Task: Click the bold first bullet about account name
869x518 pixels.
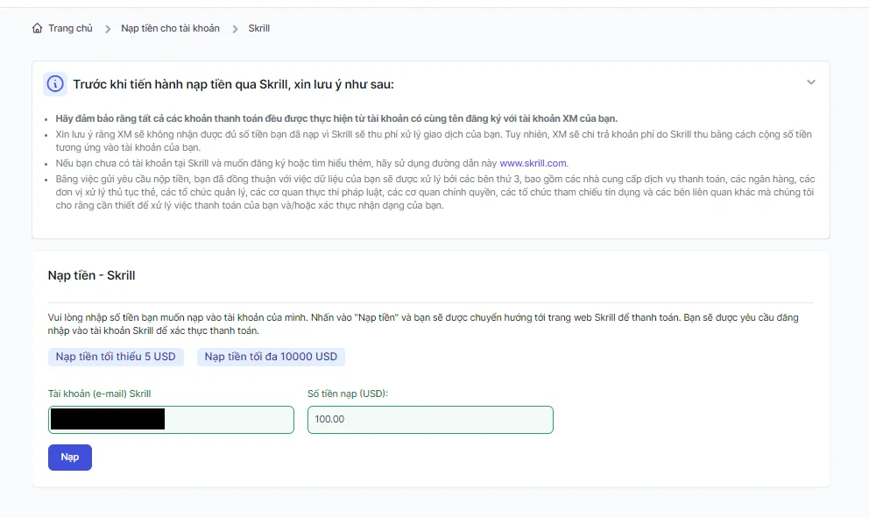Action: click(336, 118)
